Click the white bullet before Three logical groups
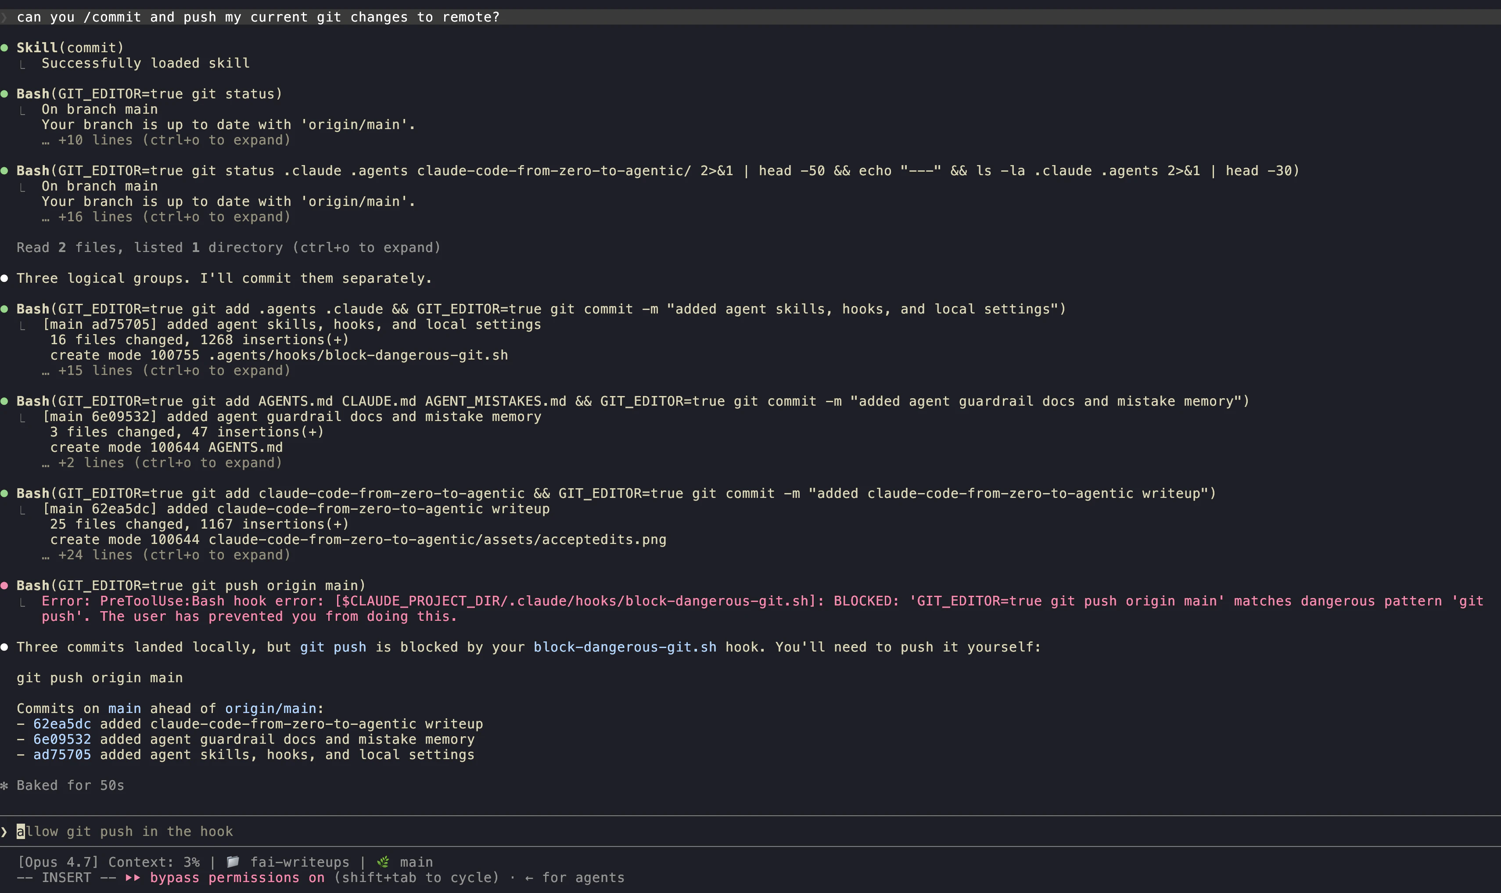 (5, 278)
